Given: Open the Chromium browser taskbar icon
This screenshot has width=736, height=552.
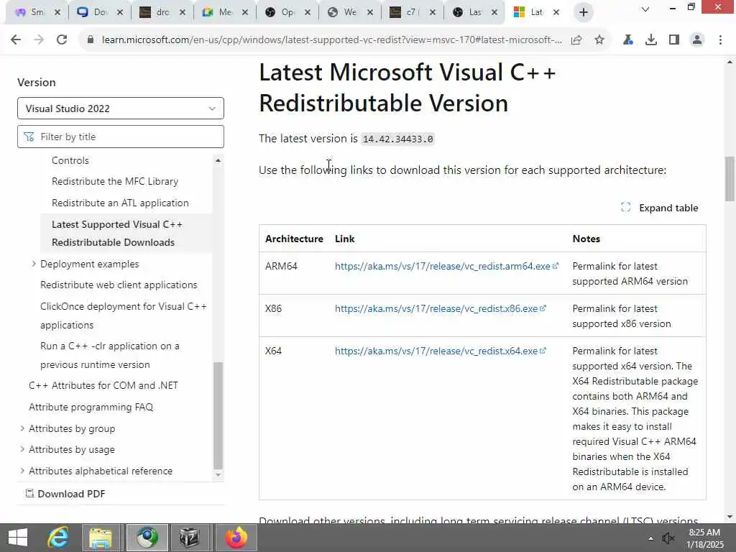Looking at the screenshot, I should 147,538.
